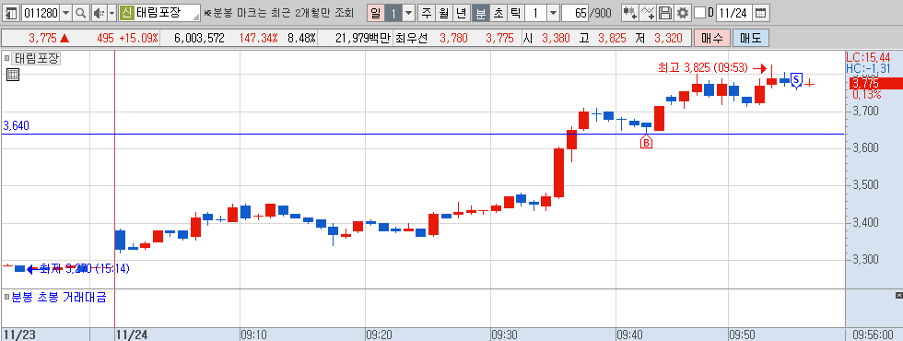
Task: Toggle the 분봉 초봉 거래대금 indicator square
Action: click(x=7, y=298)
